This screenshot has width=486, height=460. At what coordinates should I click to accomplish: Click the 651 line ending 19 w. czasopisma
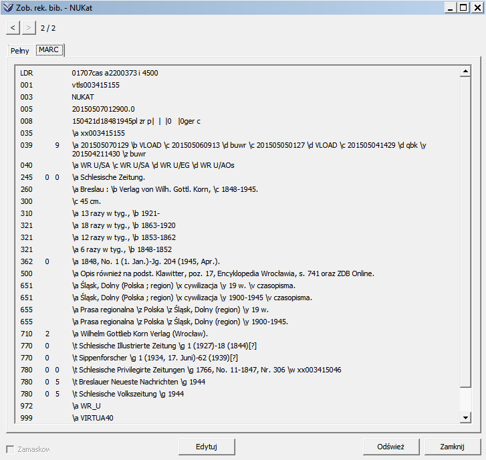click(x=184, y=285)
